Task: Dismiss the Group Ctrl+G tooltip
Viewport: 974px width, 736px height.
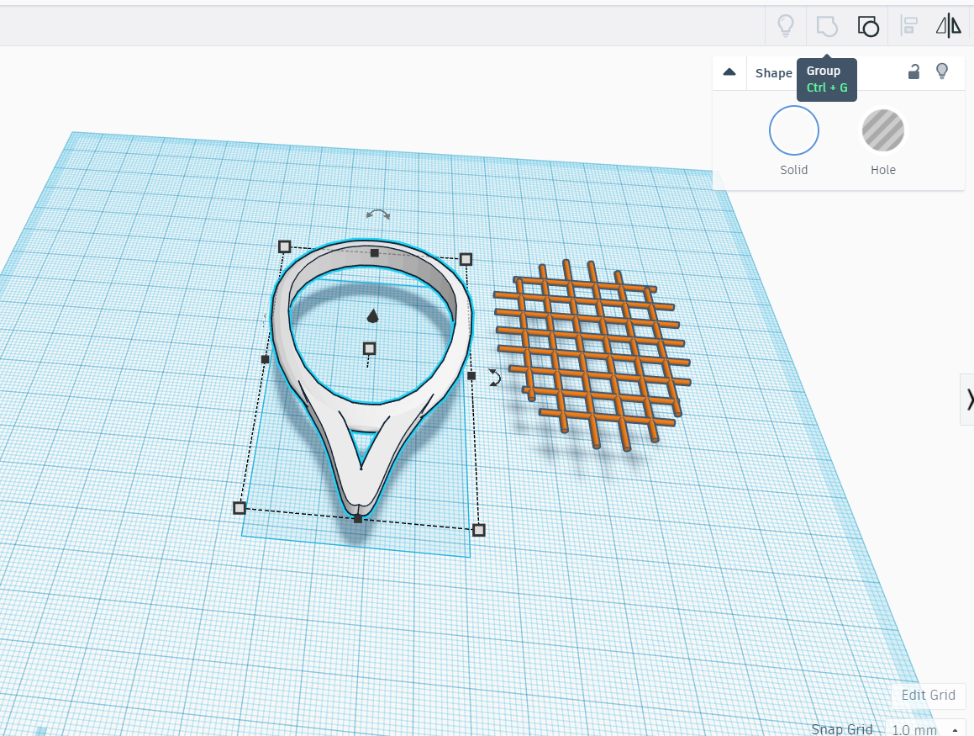Action: [x=826, y=79]
